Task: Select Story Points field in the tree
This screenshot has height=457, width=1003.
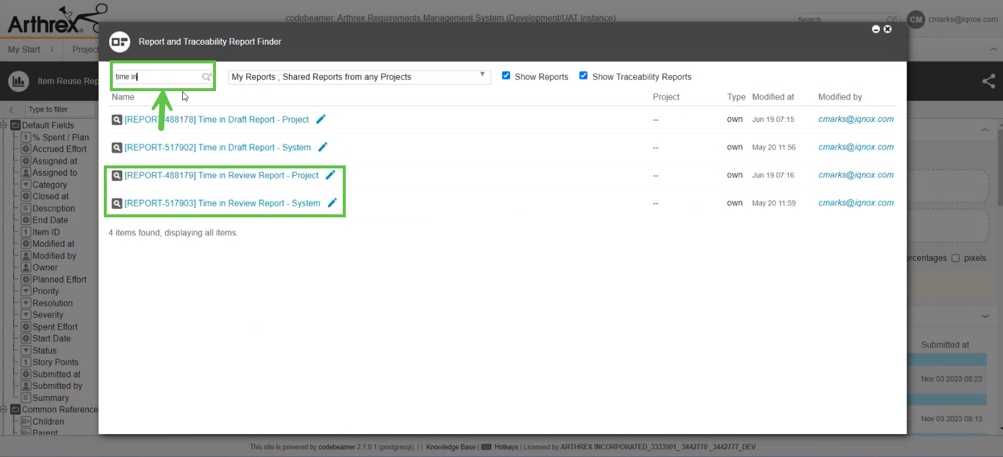Action: 55,362
